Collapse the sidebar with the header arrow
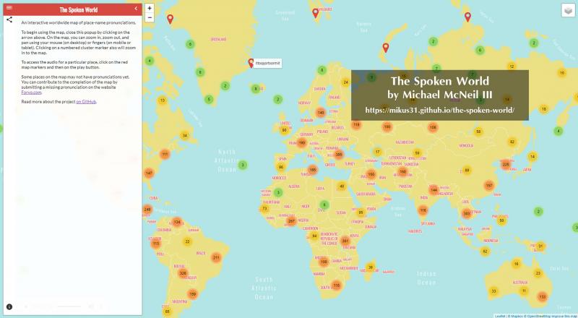578x318 pixels. click(x=137, y=8)
